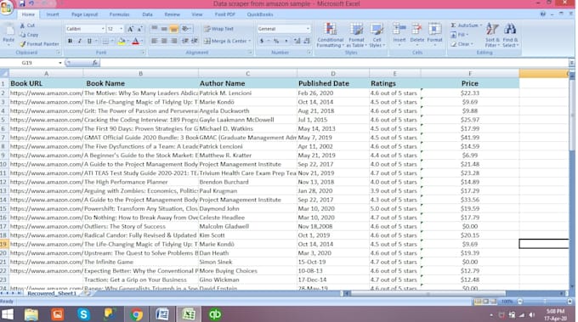This screenshot has height=322, width=578.
Task: Open the Calibri font name dropdown
Action: pyautogui.click(x=103, y=29)
